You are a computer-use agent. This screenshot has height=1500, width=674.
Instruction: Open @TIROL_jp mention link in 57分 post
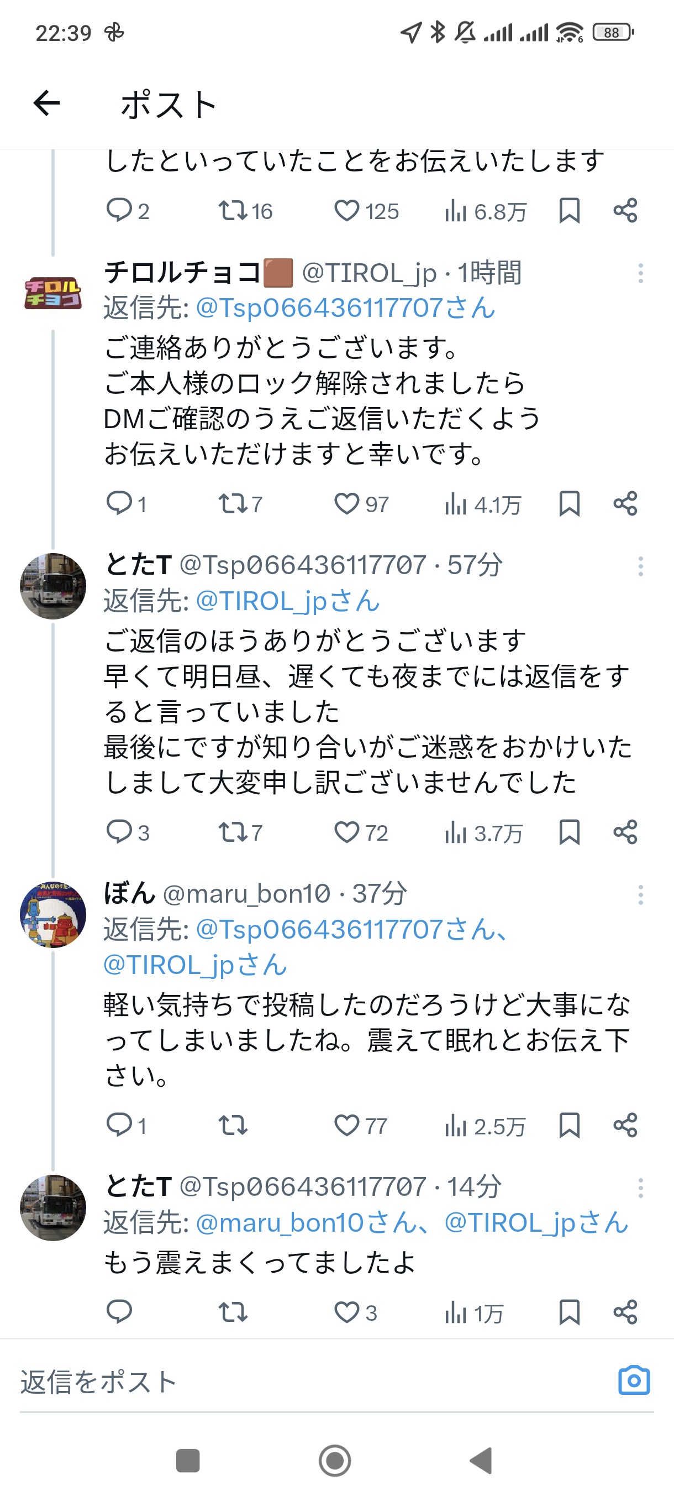point(288,601)
